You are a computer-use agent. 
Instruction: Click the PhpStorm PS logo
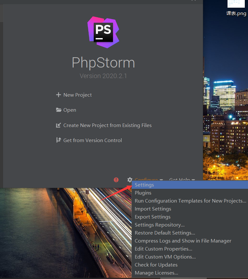(x=103, y=32)
